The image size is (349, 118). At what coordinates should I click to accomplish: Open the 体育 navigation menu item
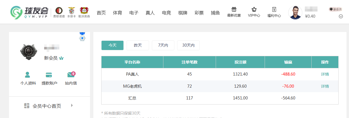(118, 13)
